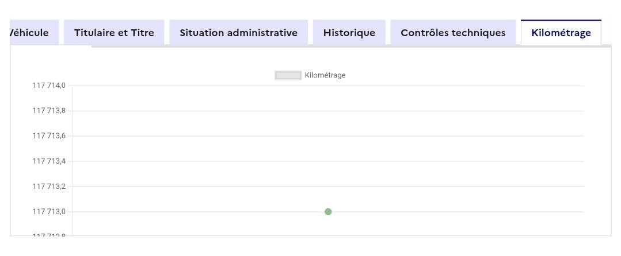Click the partially visible bottom axis label
Screen dimensions: 621x256
click(x=49, y=235)
